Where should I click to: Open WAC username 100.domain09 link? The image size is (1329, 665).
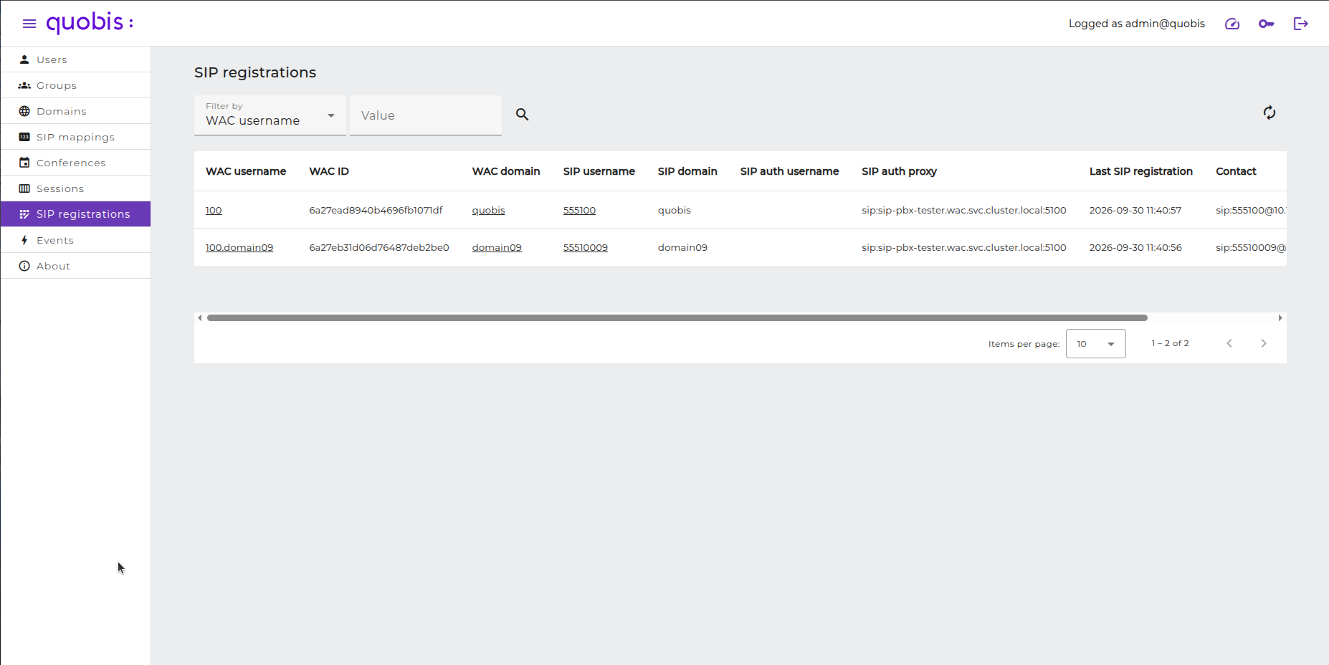pos(239,247)
